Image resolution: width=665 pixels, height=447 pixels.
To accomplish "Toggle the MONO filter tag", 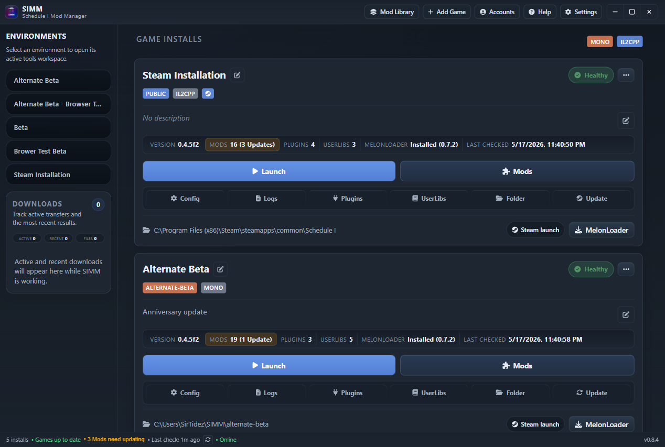I will [600, 41].
